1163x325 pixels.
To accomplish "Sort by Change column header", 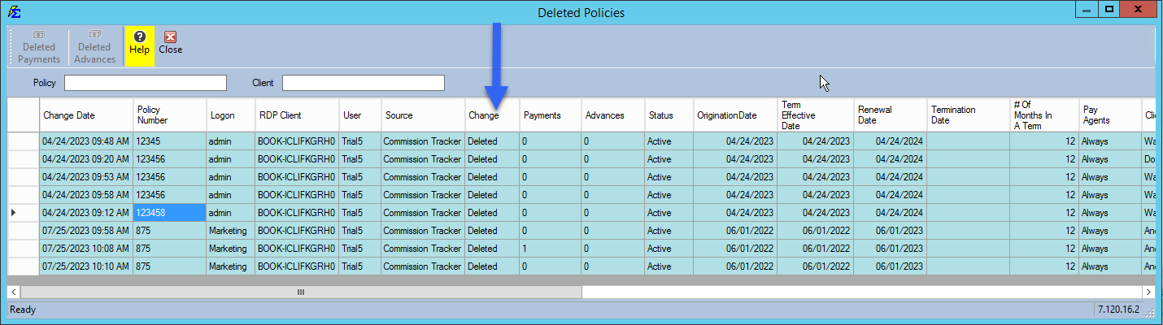I will (x=492, y=115).
